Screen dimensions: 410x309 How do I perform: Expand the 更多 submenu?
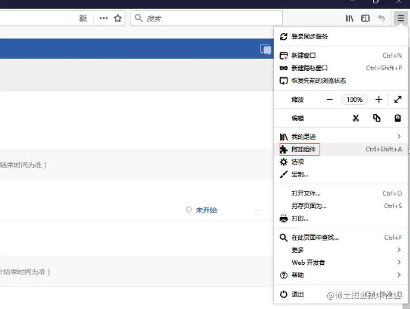(341, 250)
